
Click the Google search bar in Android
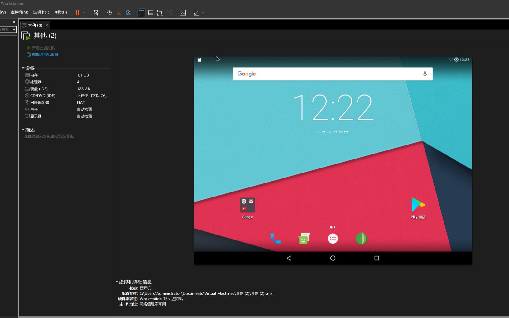333,74
